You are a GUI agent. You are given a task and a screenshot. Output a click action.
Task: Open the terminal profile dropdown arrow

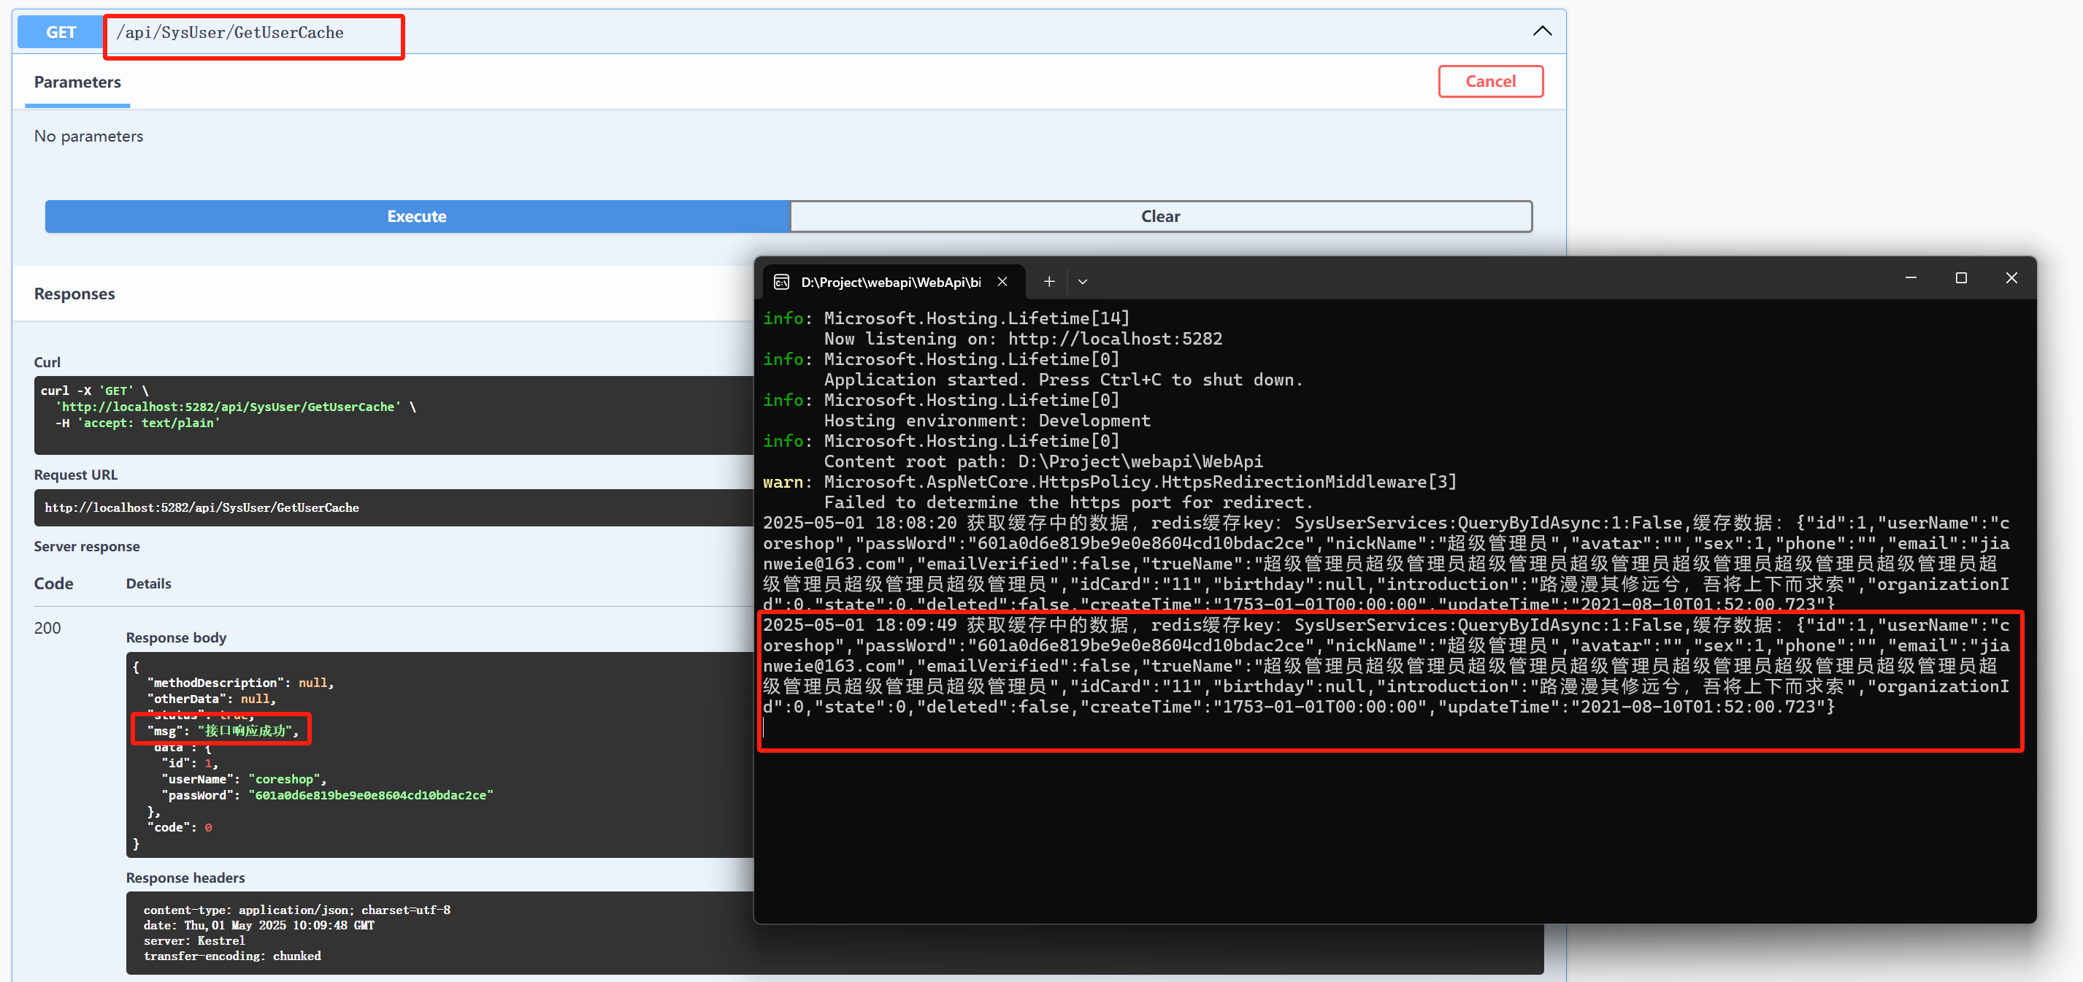pos(1082,282)
